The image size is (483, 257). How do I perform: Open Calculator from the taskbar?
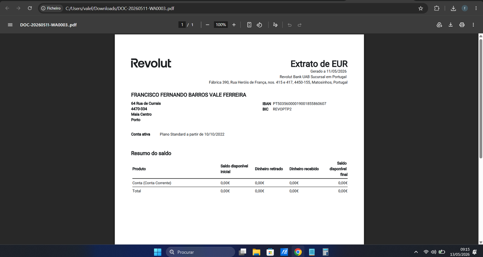point(326,252)
